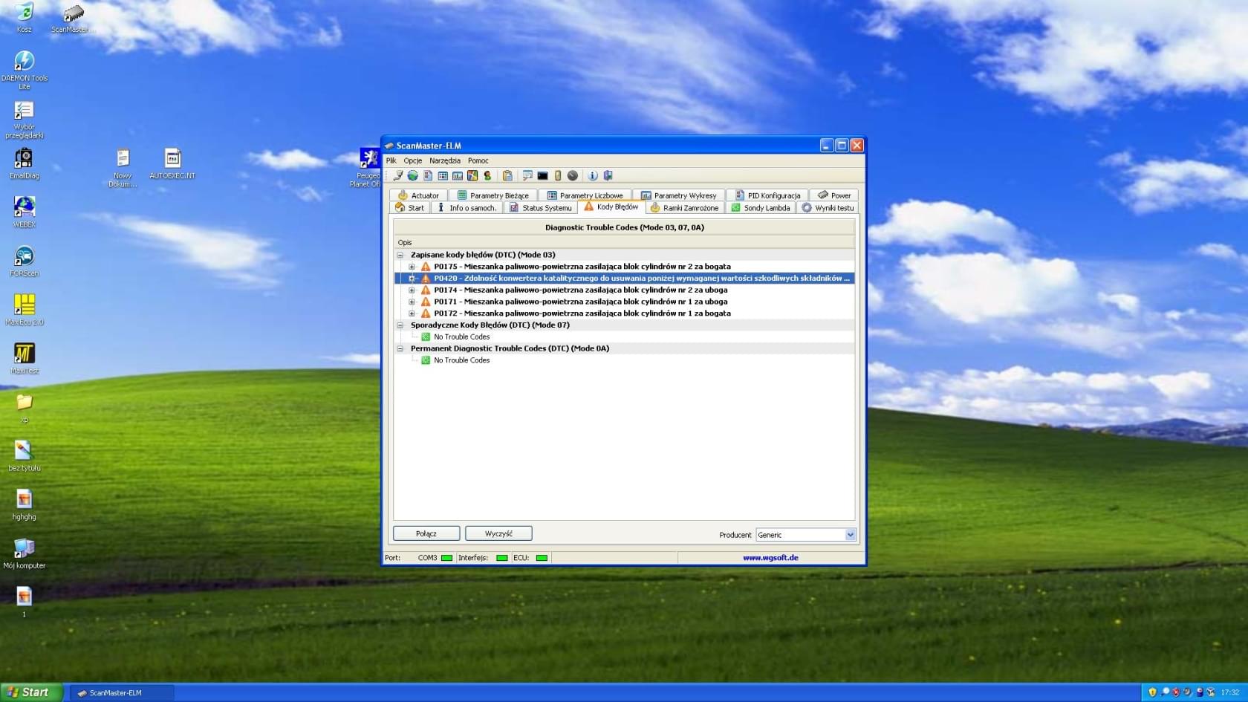Switch to the Sondy Lambda tab
The width and height of the screenshot is (1248, 702).
(761, 208)
